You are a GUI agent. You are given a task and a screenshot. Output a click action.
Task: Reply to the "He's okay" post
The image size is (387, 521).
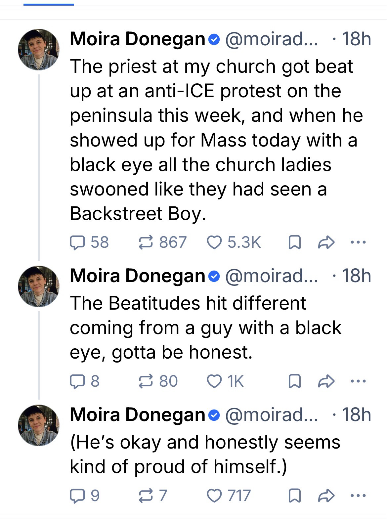[77, 496]
